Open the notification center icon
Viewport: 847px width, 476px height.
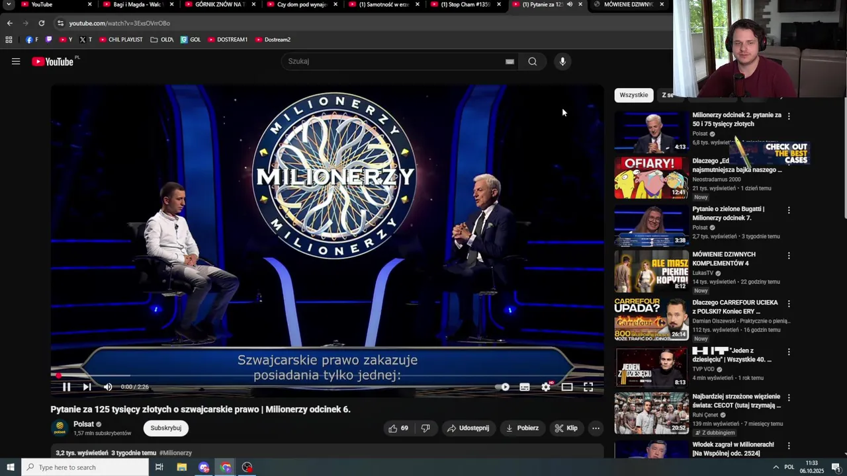pyautogui.click(x=836, y=467)
